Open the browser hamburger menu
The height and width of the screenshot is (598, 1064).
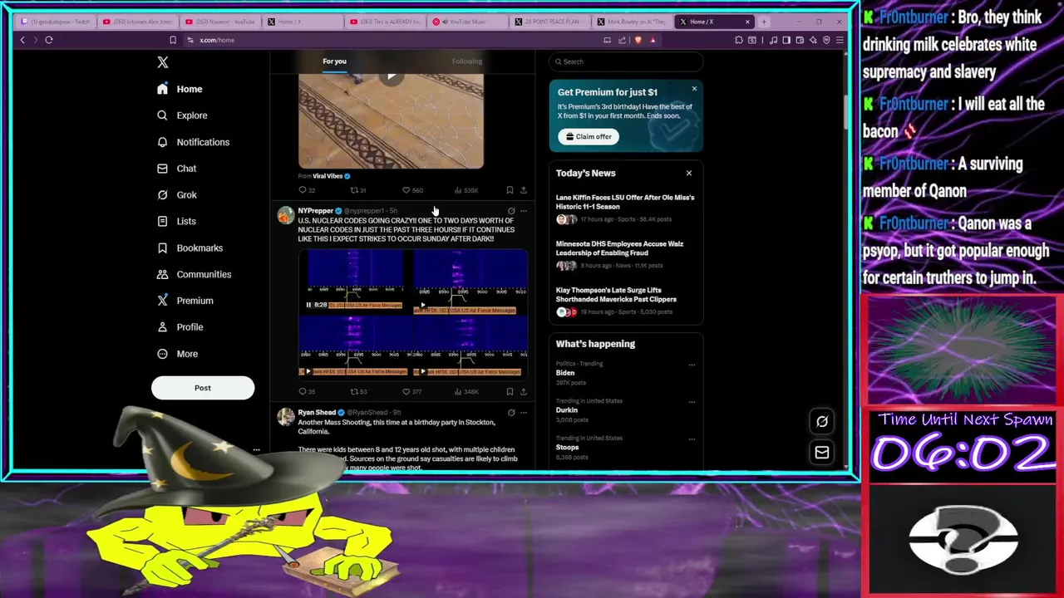coord(840,40)
